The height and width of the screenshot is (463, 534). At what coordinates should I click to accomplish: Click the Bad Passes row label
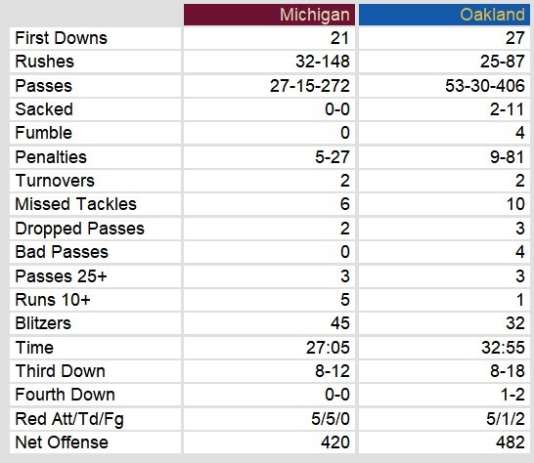tap(62, 252)
